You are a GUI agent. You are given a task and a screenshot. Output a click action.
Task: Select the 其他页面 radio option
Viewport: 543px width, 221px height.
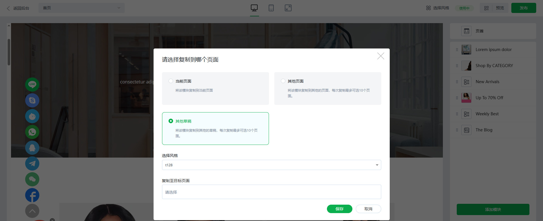pos(283,81)
